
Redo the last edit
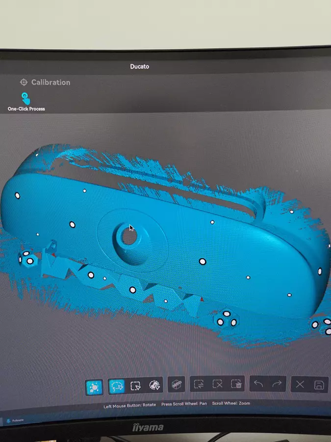[x=277, y=384]
